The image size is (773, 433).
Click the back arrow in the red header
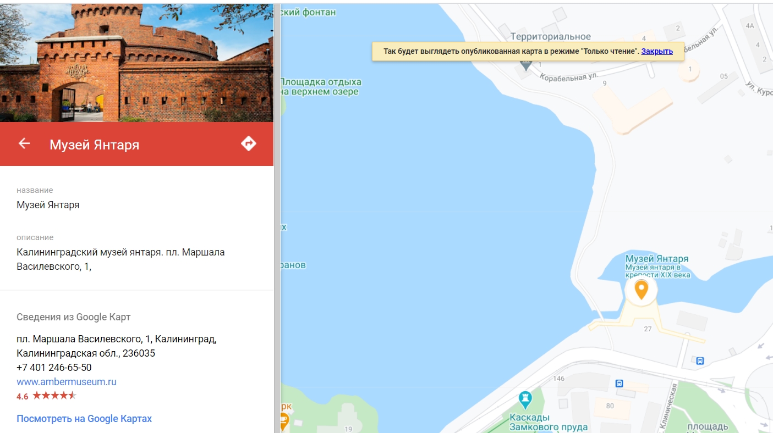[24, 143]
